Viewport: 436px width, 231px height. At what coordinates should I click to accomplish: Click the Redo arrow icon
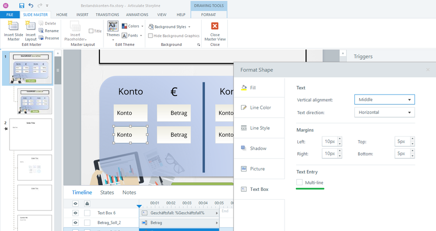click(40, 6)
